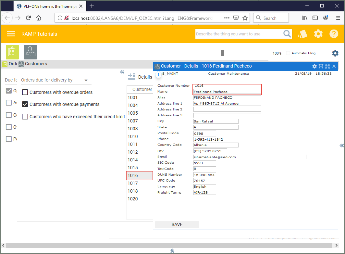The height and width of the screenshot is (254, 345).
Task: Expand the bottom panel double chevron
Action: point(172,250)
